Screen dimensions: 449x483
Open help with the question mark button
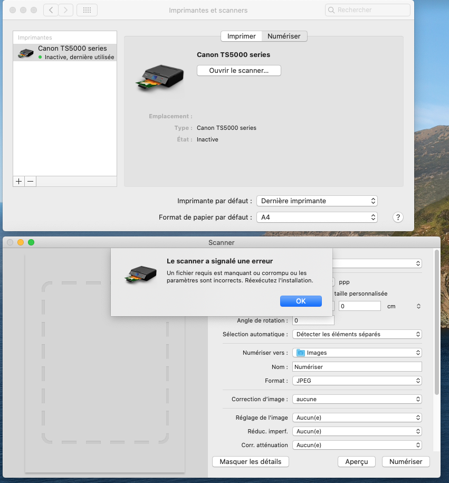[398, 217]
